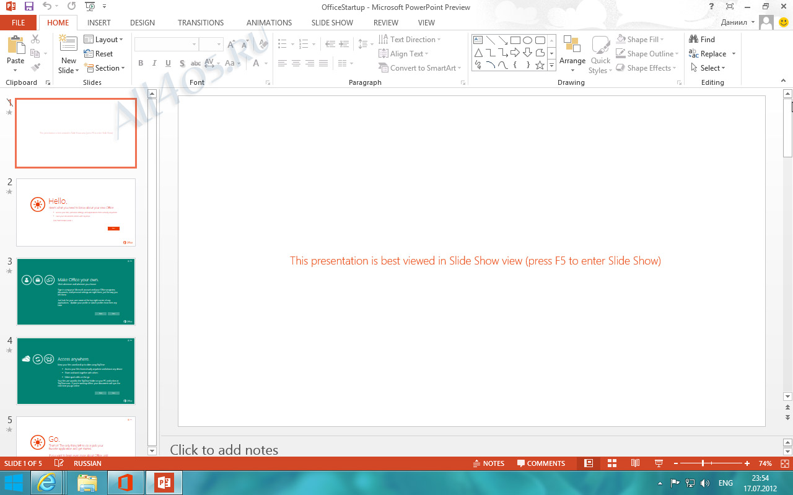Insert a New Slide using the slide icon
Image resolution: width=793 pixels, height=495 pixels.
68,43
